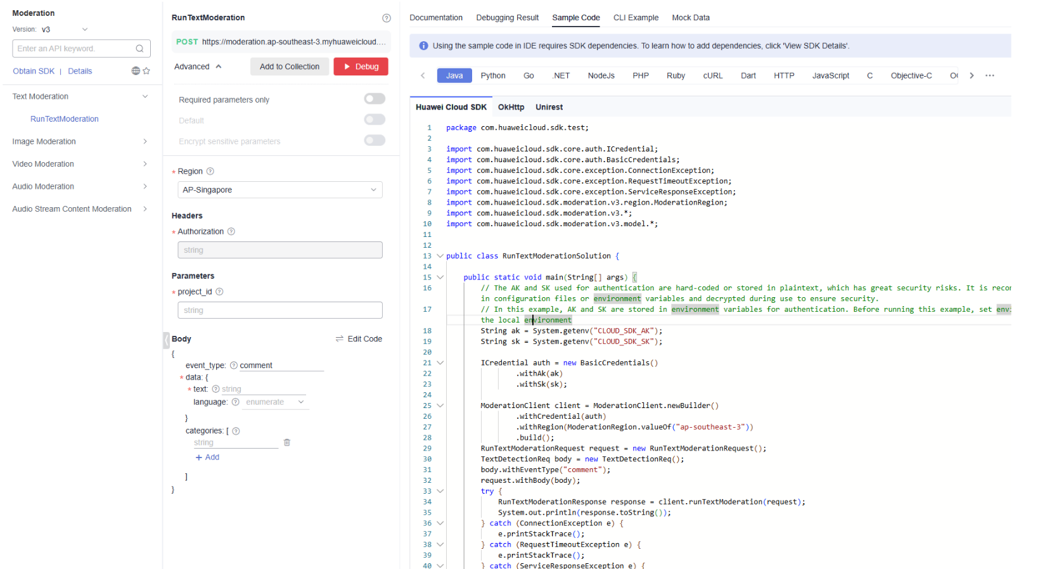The height and width of the screenshot is (569, 1052).
Task: Open the more options ellipsis in language bar
Action: tap(990, 75)
